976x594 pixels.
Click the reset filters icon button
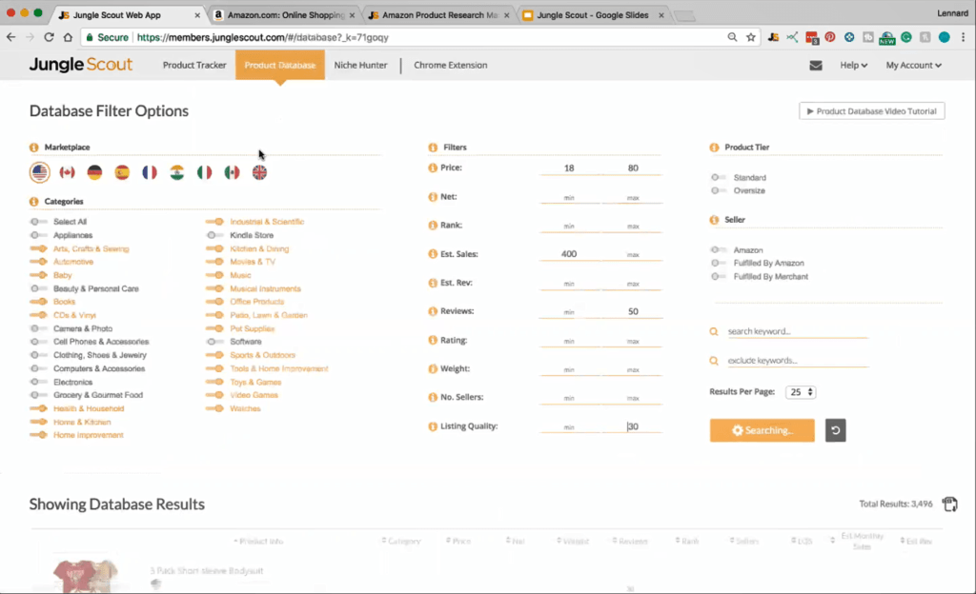click(x=835, y=430)
